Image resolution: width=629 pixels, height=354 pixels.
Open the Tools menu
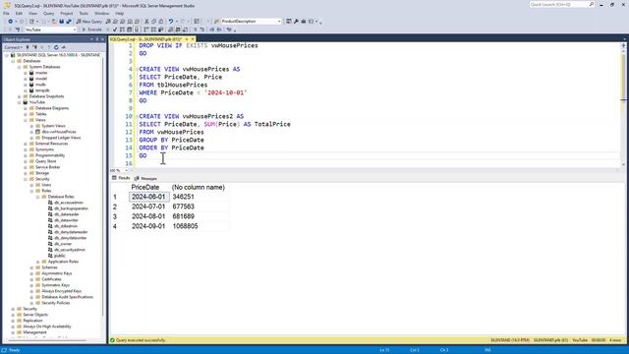pos(84,13)
